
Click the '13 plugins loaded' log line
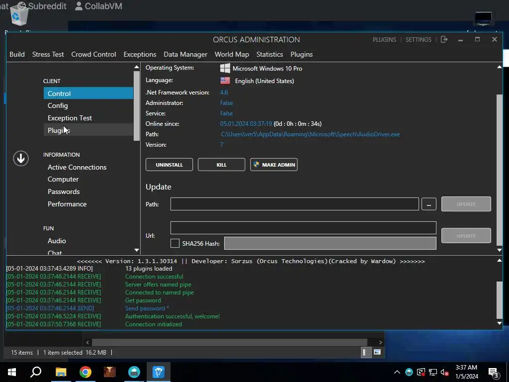pyautogui.click(x=149, y=269)
